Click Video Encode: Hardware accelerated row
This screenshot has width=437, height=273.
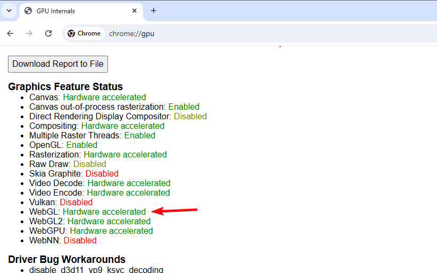pyautogui.click(x=99, y=192)
